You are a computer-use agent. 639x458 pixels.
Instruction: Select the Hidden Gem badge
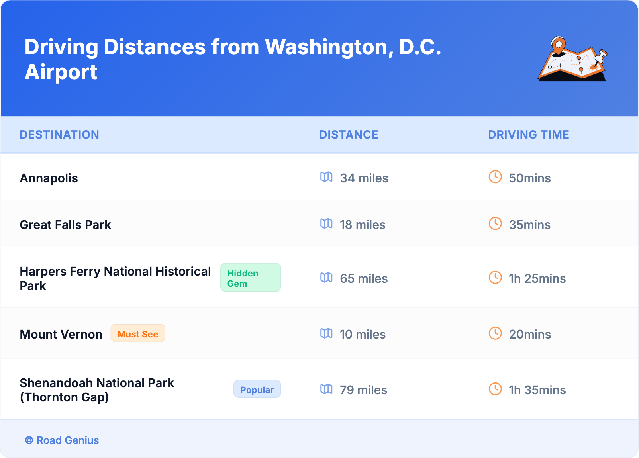pos(250,278)
